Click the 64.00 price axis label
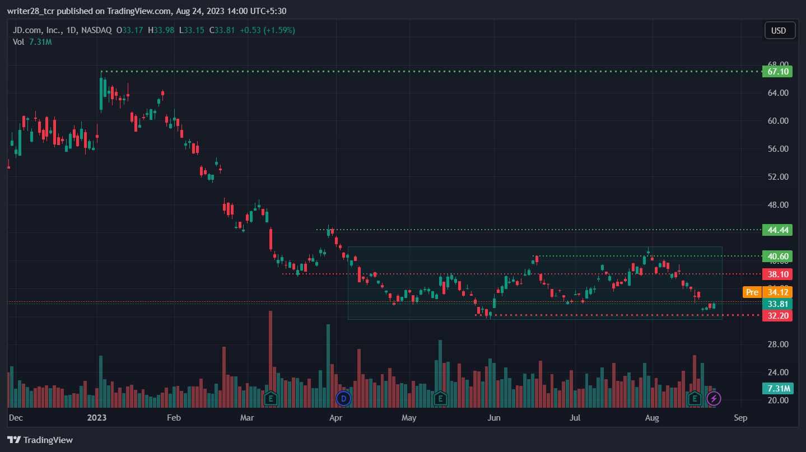Screen dimensions: 806x452 [x=779, y=92]
